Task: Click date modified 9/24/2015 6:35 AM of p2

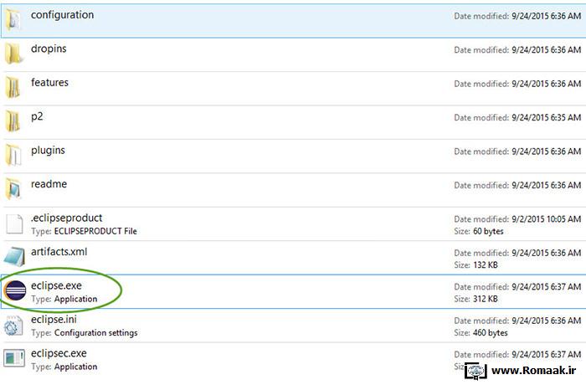Action: pyautogui.click(x=517, y=118)
